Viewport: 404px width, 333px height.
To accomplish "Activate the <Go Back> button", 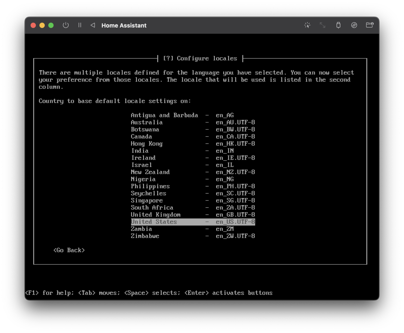I will [69, 250].
